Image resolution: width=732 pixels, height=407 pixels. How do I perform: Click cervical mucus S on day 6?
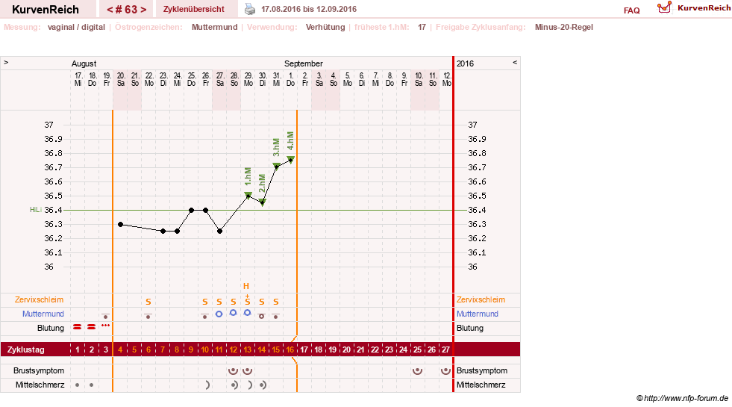148,302
